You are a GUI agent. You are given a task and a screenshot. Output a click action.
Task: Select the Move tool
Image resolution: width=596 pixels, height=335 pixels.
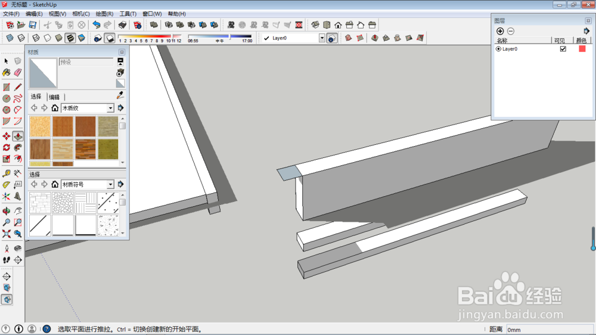pos(6,136)
